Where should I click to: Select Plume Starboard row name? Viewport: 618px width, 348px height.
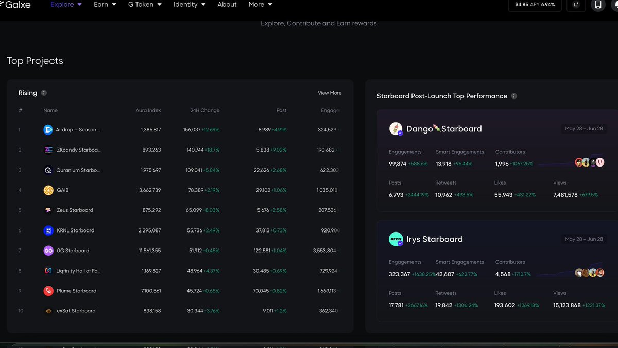(x=76, y=291)
